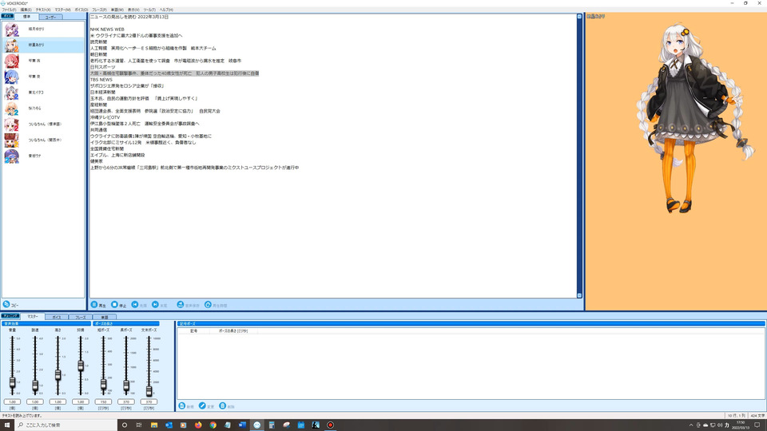The height and width of the screenshot is (431, 767).
Task: Click the 話速 value input field
Action: [x=35, y=401]
